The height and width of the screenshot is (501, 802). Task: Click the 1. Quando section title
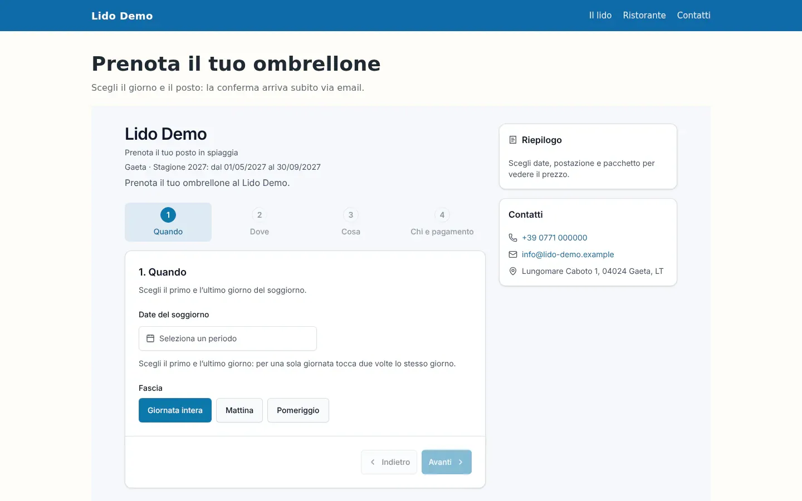point(163,272)
